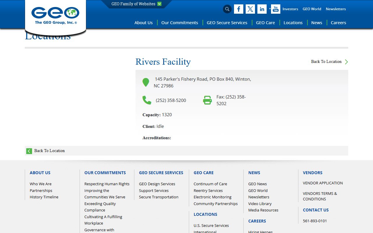Open the YouTube icon
The image size is (373, 233).
(x=276, y=9)
